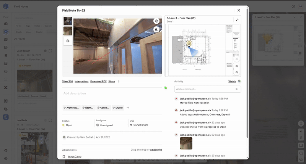
Task: Click the field note marker on the floor plan
Action: (189, 43)
